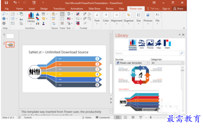Switch to the Review tab
Screen dimensions: 203x128
pyautogui.click(x=110, y=9)
